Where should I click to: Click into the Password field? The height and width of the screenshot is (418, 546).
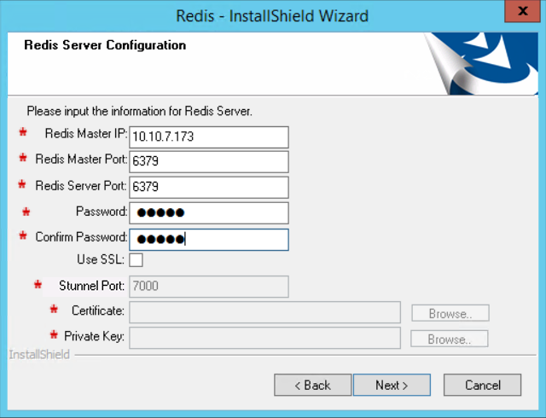tap(208, 212)
